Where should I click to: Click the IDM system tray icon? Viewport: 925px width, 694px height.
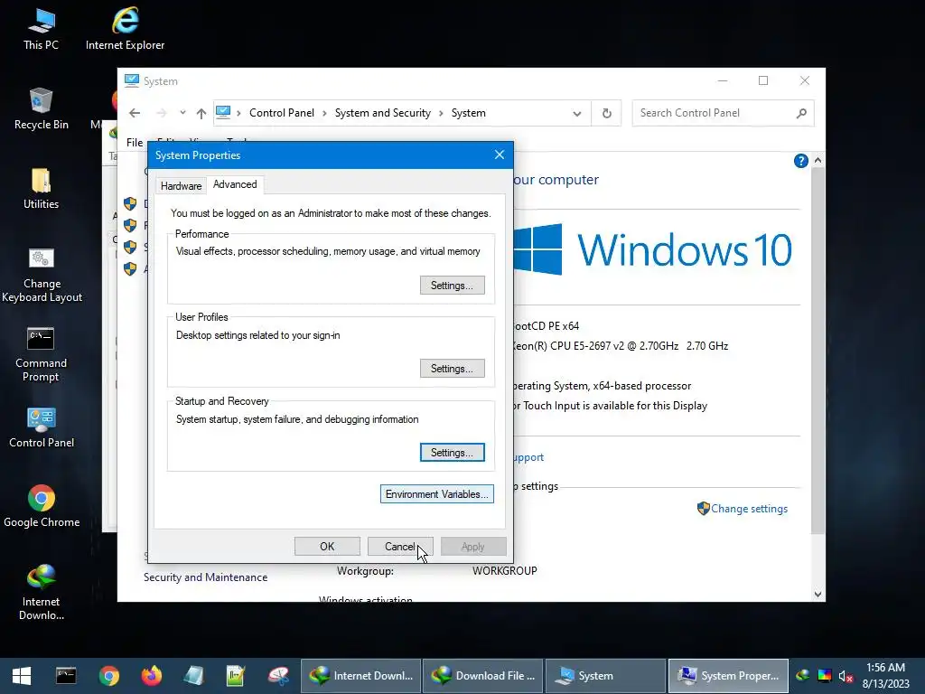pyautogui.click(x=803, y=676)
